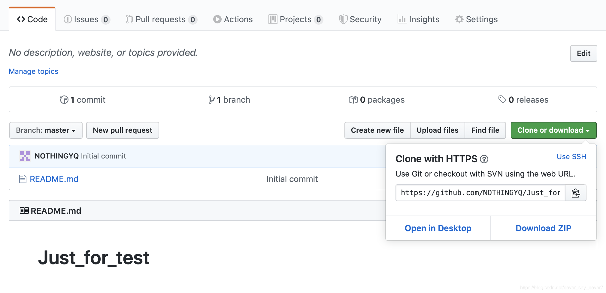The width and height of the screenshot is (606, 293).
Task: Go to the Insights tab
Action: (x=418, y=20)
